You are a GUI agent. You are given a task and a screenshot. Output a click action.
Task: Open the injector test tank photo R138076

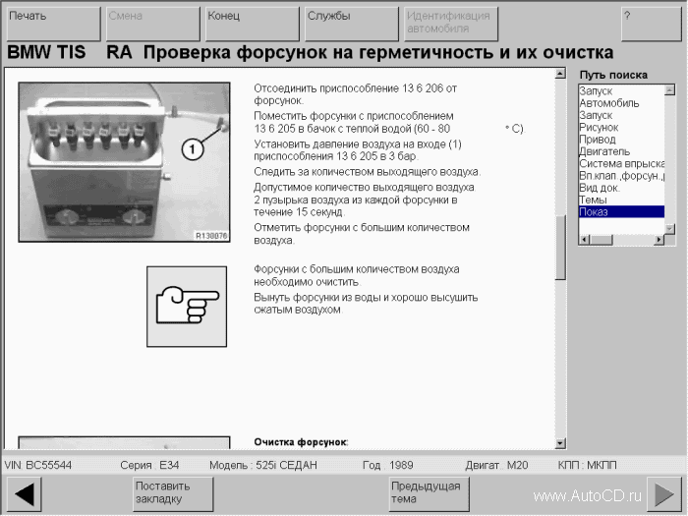click(124, 162)
